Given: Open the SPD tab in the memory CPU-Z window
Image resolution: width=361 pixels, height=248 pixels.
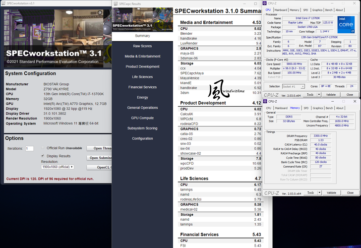Looking at the screenshot, I should (305, 108).
